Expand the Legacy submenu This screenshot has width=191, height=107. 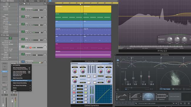pos(21,90)
